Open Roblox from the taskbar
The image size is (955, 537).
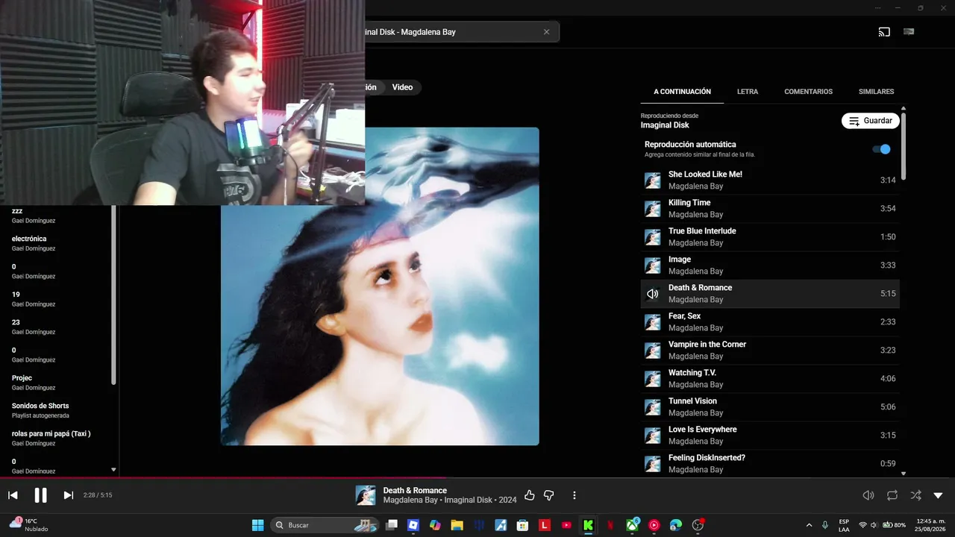coord(413,525)
